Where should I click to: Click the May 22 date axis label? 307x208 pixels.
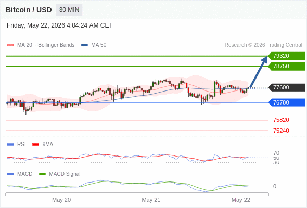tap(240, 200)
